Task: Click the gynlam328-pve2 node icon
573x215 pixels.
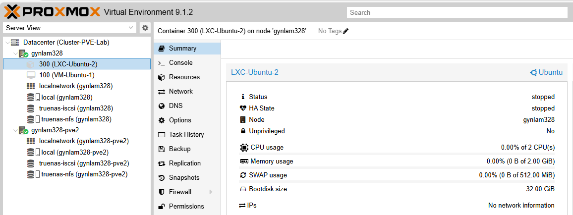Action: point(23,130)
